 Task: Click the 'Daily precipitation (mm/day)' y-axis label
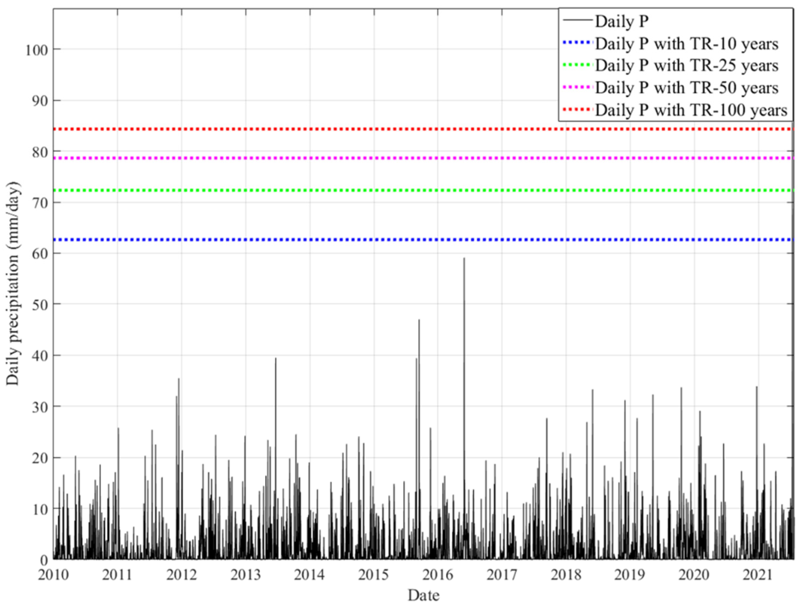[x=13, y=284]
